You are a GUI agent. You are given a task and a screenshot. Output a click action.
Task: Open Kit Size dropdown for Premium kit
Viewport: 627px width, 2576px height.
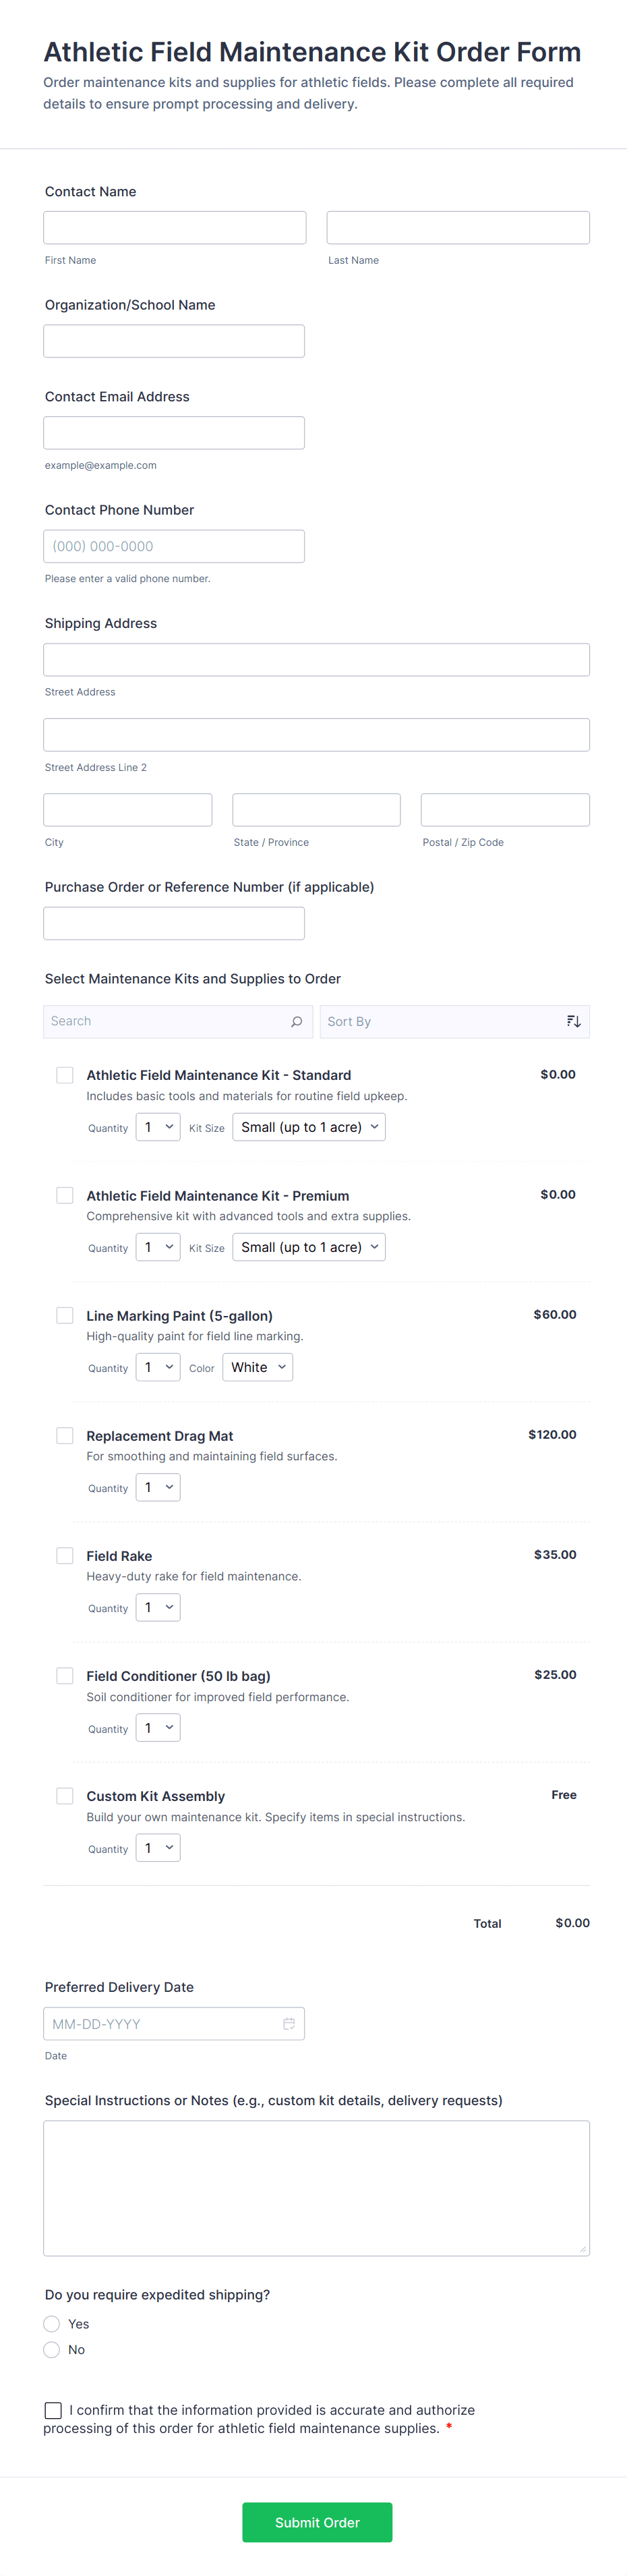pyautogui.click(x=309, y=1247)
